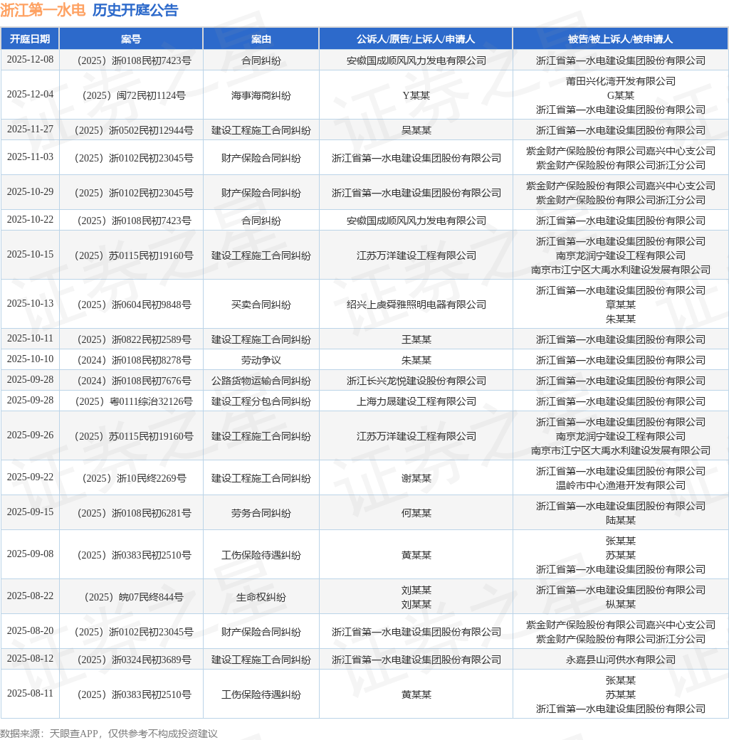Click the date cell 2025-10-29
Image resolution: width=729 pixels, height=740 pixels.
coord(30,192)
